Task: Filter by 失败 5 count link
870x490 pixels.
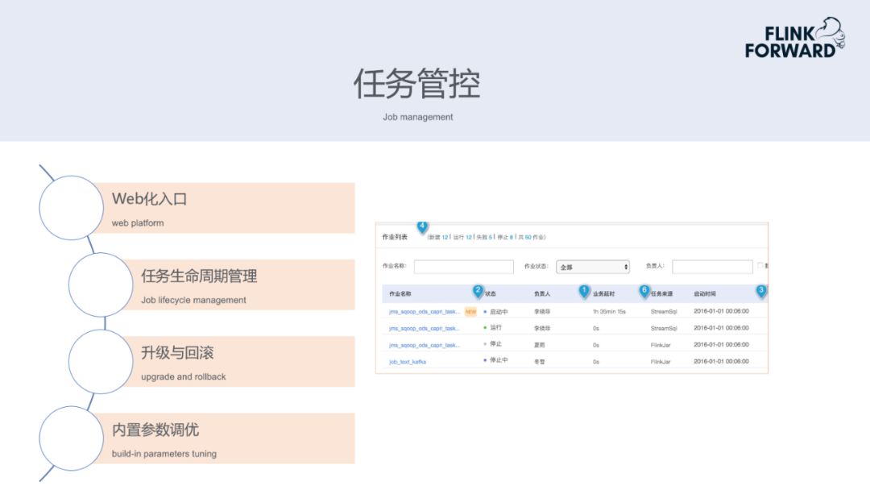Action: pyautogui.click(x=484, y=237)
